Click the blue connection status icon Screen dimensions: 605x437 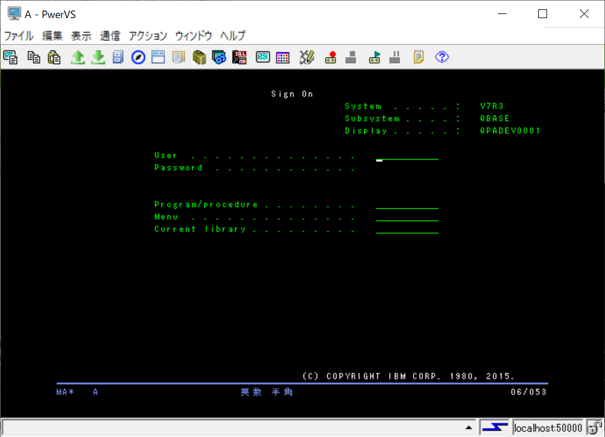click(494, 428)
